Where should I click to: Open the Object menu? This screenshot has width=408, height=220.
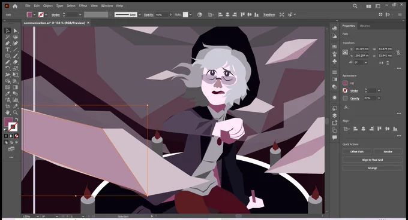pos(48,6)
